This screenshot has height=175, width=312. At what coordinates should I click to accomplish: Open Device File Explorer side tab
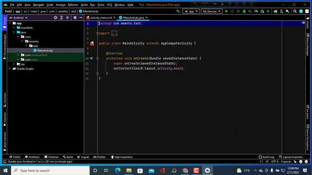(308, 137)
